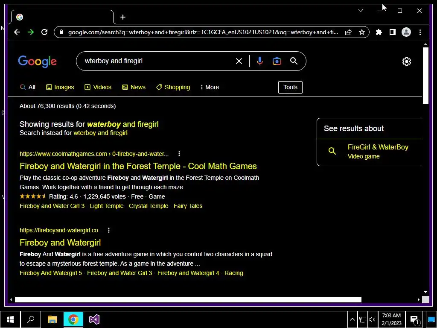Viewport: 437px width, 328px height.
Task: Open options for fireboyand-watergirl.co result
Action: (x=109, y=230)
